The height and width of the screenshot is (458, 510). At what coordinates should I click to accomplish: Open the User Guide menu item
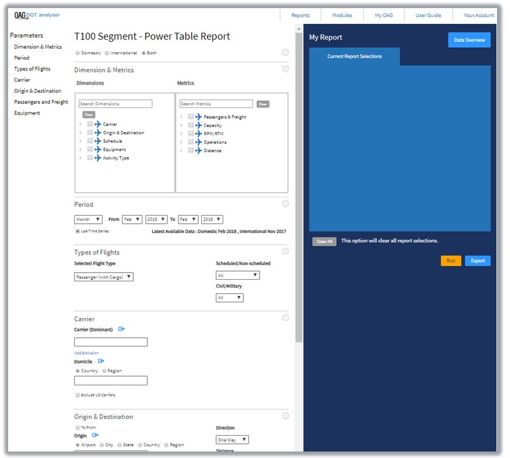[428, 15]
